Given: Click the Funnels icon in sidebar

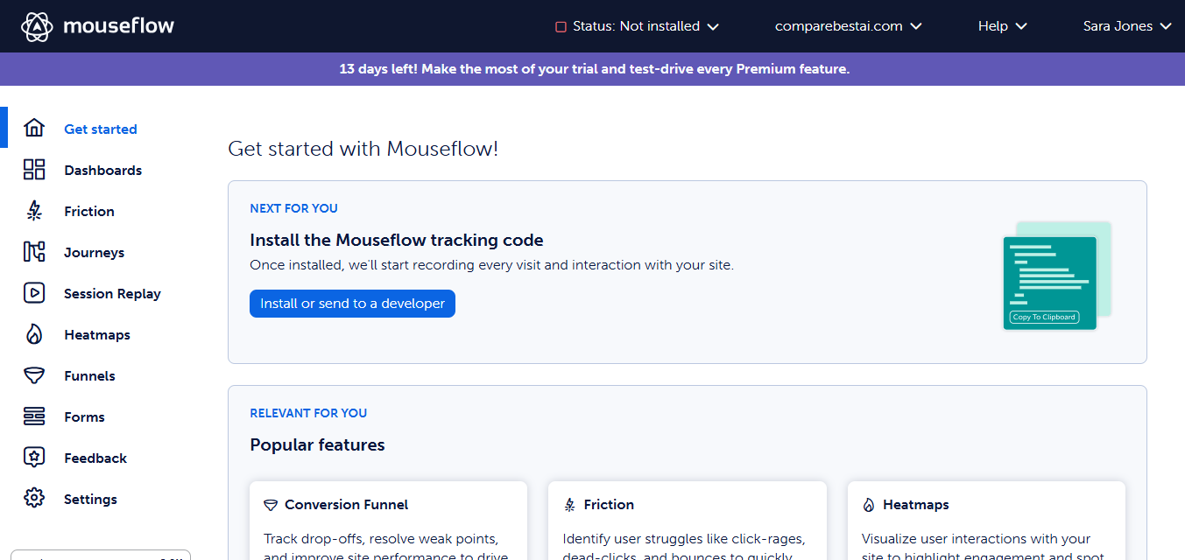Looking at the screenshot, I should tap(34, 375).
